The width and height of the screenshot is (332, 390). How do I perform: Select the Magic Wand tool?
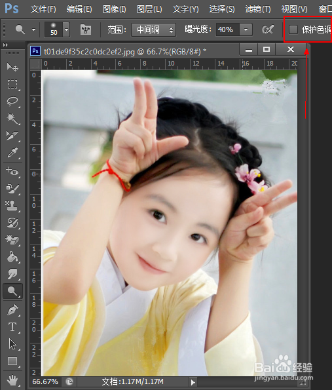12,119
